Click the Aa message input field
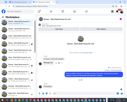This screenshot has height=102, width=127. 85,94
